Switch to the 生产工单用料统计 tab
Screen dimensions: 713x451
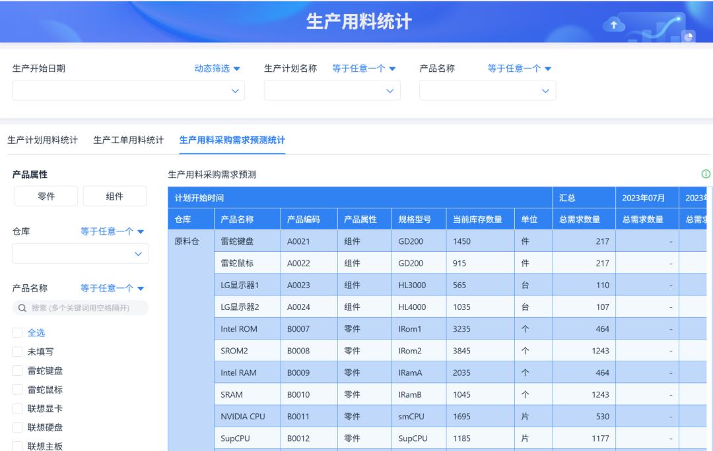tap(129, 140)
